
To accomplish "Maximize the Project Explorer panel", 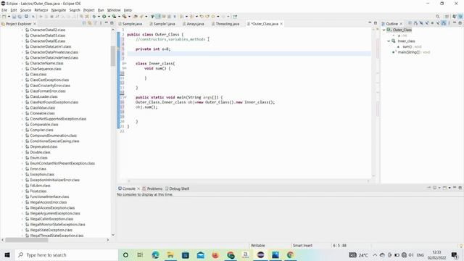I will tap(112, 22).
